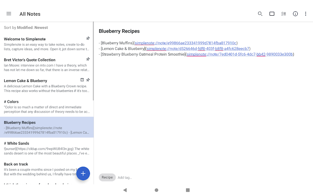Click the All Notes header title

point(30,14)
